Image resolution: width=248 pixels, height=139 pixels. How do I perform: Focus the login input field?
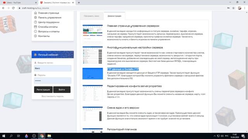pos(53,68)
